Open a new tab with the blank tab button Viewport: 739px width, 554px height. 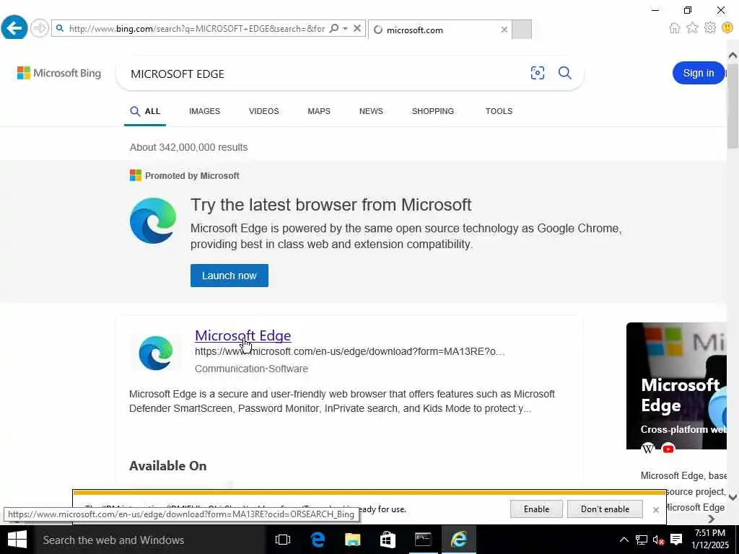pyautogui.click(x=521, y=29)
